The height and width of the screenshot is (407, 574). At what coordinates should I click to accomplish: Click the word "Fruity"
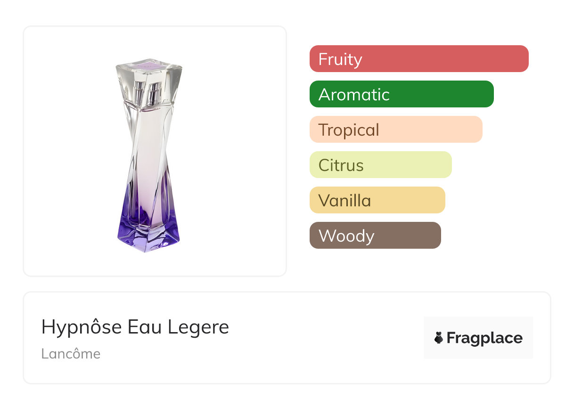click(340, 59)
